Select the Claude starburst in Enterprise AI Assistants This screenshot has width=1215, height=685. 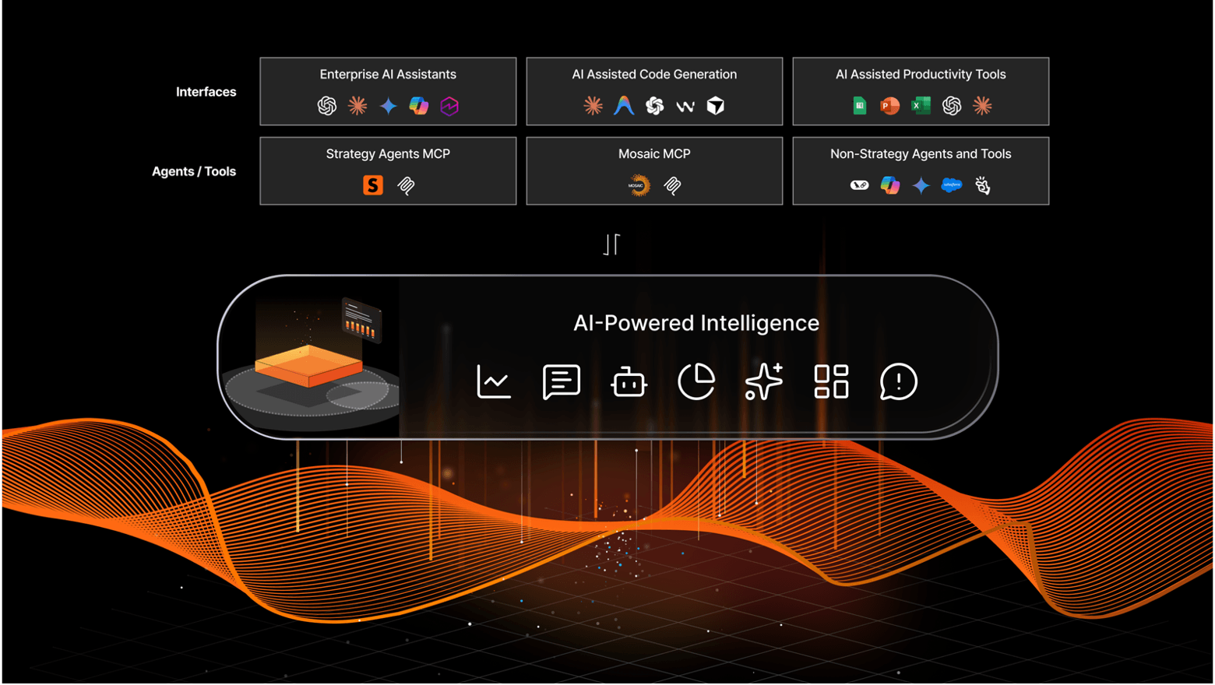pyautogui.click(x=357, y=105)
